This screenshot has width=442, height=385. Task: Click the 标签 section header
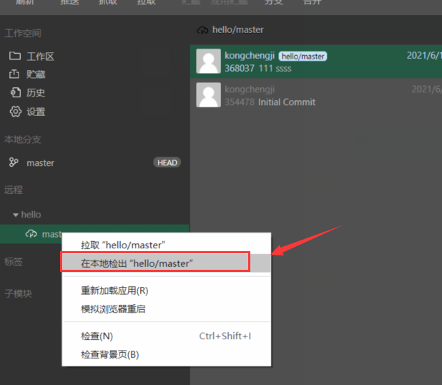[x=14, y=261]
